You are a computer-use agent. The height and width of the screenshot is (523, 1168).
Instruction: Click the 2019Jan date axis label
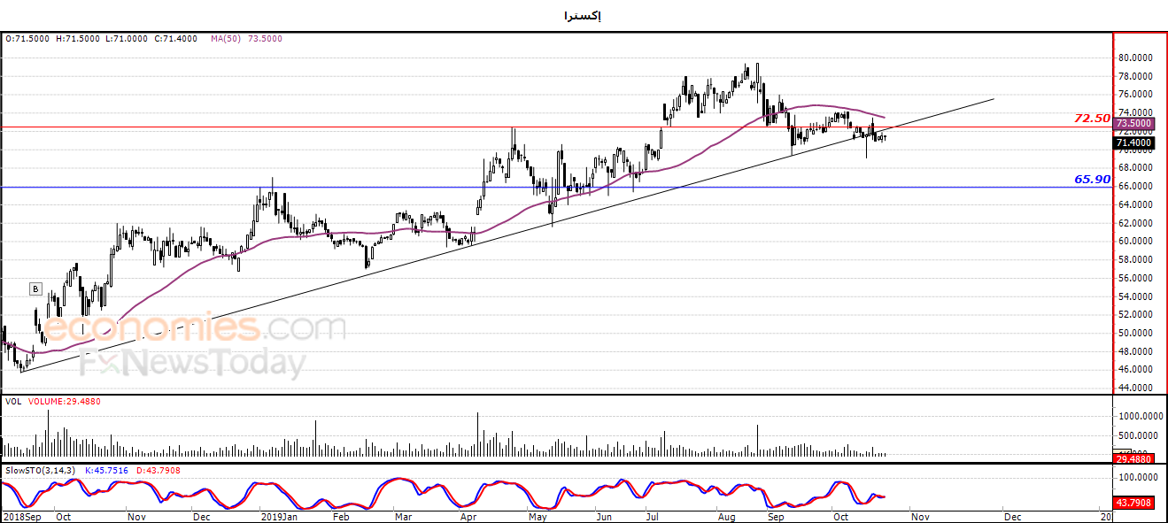pyautogui.click(x=278, y=516)
